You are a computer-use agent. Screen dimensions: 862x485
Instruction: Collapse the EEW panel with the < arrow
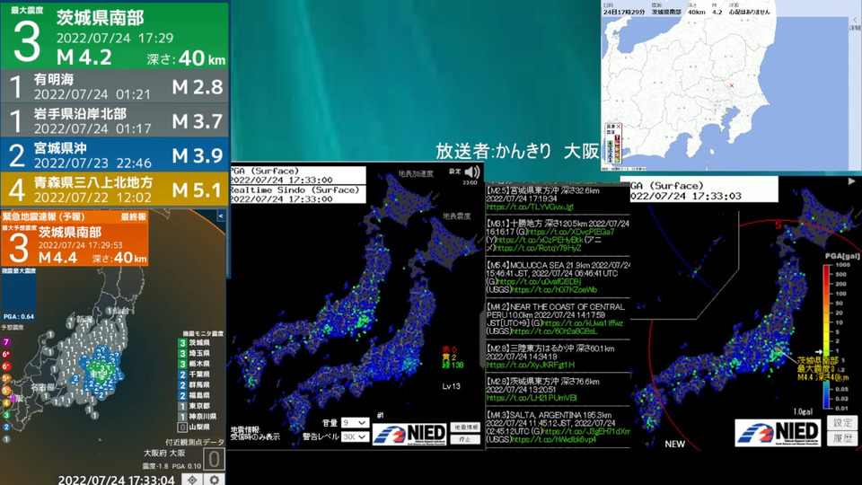click(x=221, y=216)
